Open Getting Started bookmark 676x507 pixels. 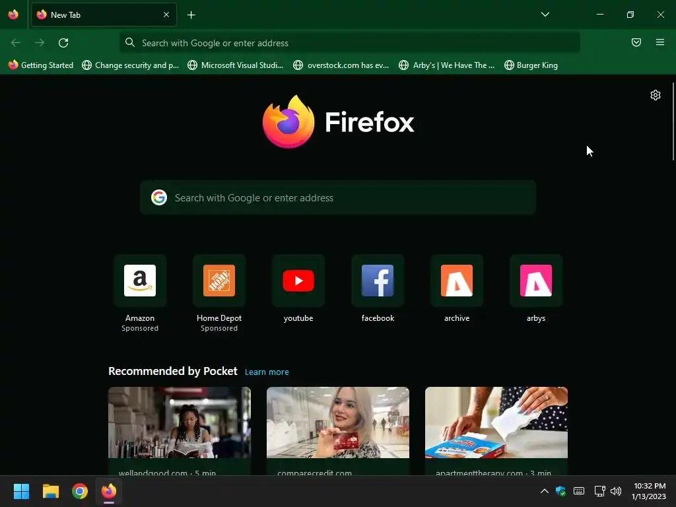pyautogui.click(x=41, y=65)
